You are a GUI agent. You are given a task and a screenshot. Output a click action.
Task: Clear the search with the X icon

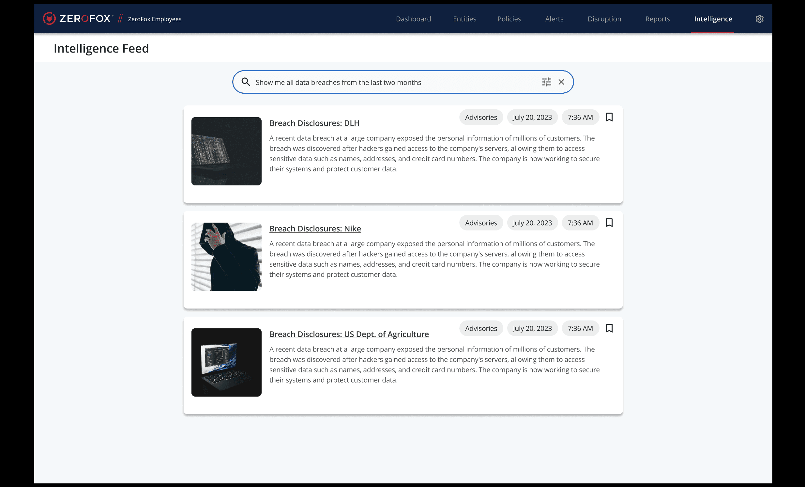pos(561,82)
